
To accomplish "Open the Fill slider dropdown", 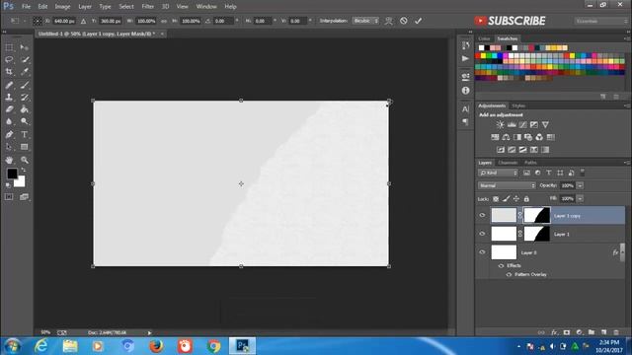I will pyautogui.click(x=580, y=199).
